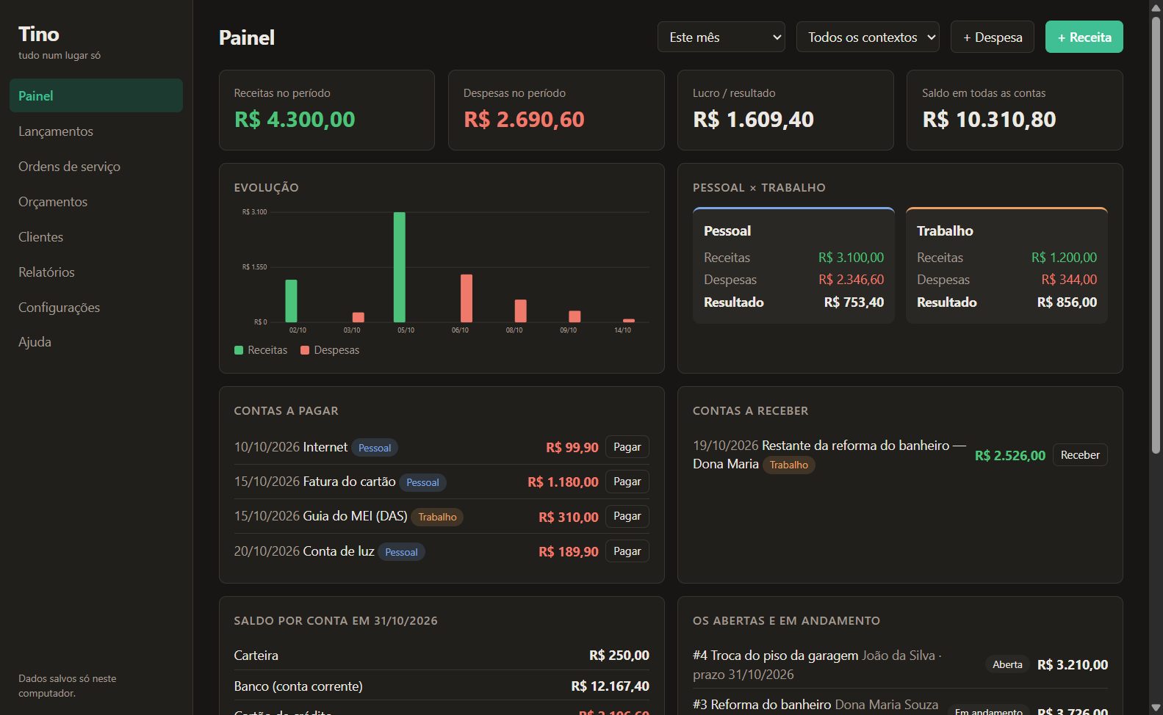Screen dimensions: 1163x715
Task: Pay the Internet bill
Action: pyautogui.click(x=627, y=447)
